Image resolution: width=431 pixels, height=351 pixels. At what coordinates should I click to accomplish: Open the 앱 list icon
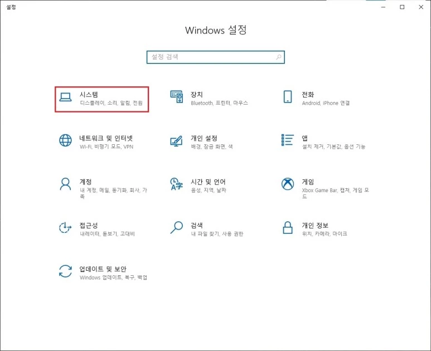point(288,140)
